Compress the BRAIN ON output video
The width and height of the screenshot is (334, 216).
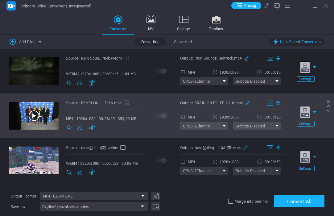[x=278, y=103]
